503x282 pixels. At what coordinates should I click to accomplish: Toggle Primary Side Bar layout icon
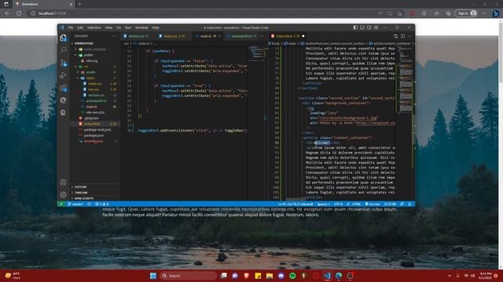click(x=355, y=27)
